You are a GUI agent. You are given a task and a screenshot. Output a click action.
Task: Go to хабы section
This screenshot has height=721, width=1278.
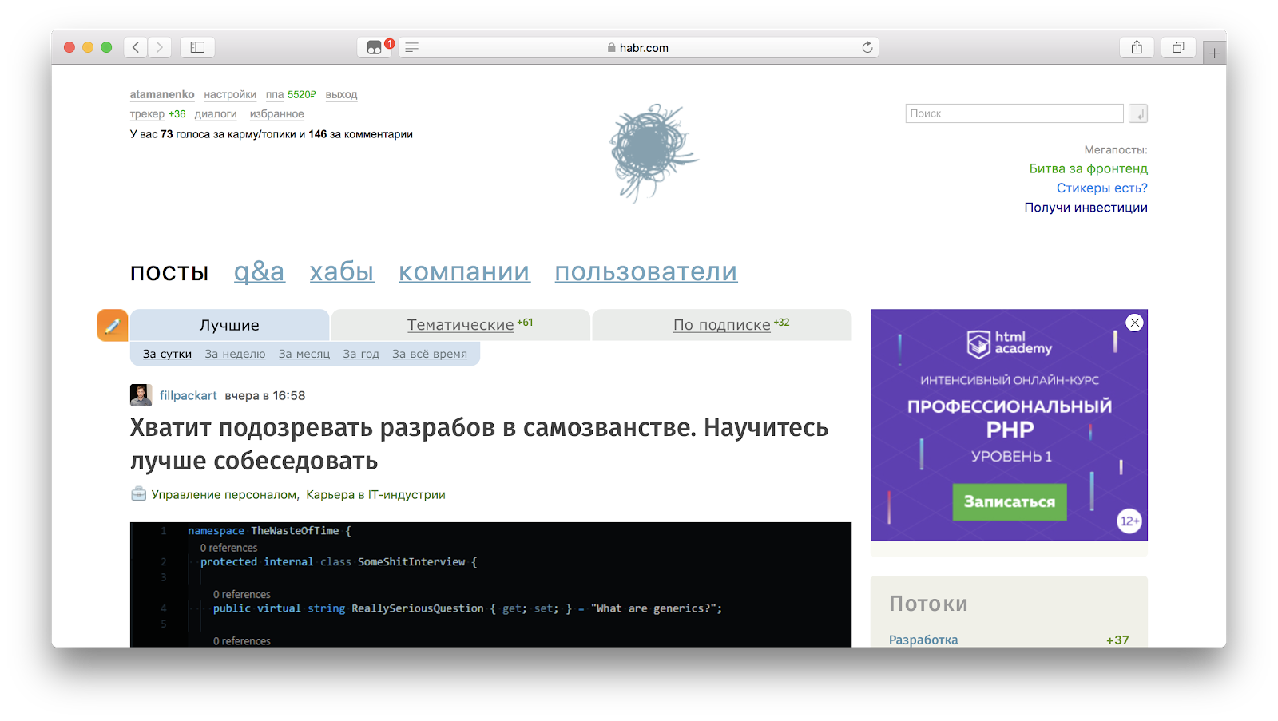point(342,272)
